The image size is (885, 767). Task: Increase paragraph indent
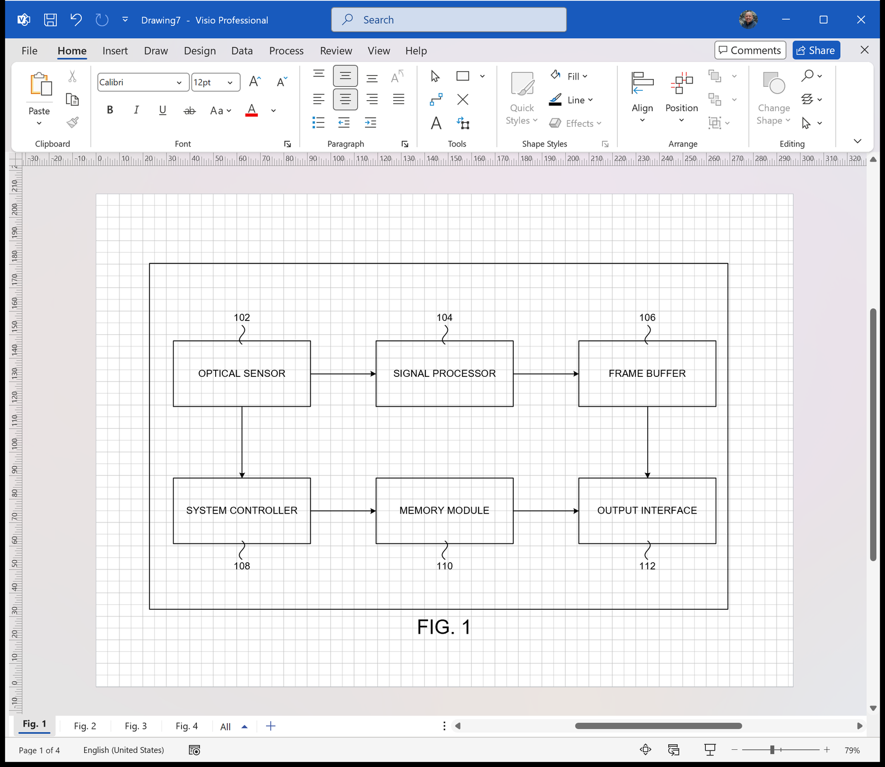tap(371, 122)
